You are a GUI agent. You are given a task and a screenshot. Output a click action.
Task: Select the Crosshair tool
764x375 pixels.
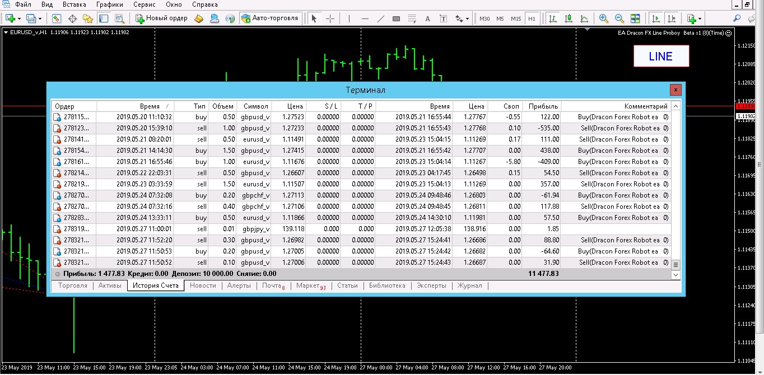[330, 18]
